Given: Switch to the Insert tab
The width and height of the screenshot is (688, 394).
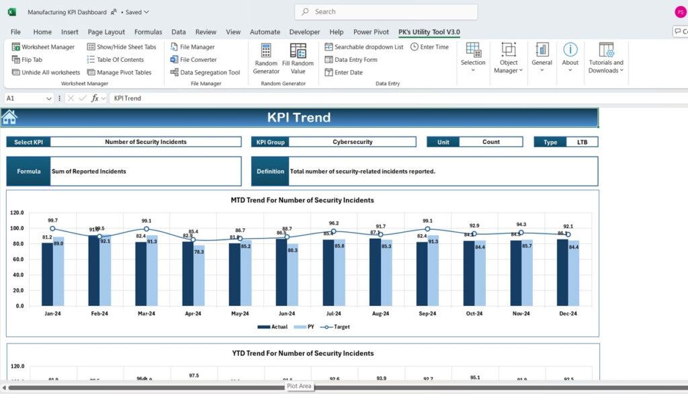Looking at the screenshot, I should pos(69,32).
